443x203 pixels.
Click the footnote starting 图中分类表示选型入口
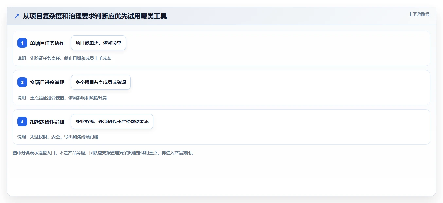tap(103, 153)
